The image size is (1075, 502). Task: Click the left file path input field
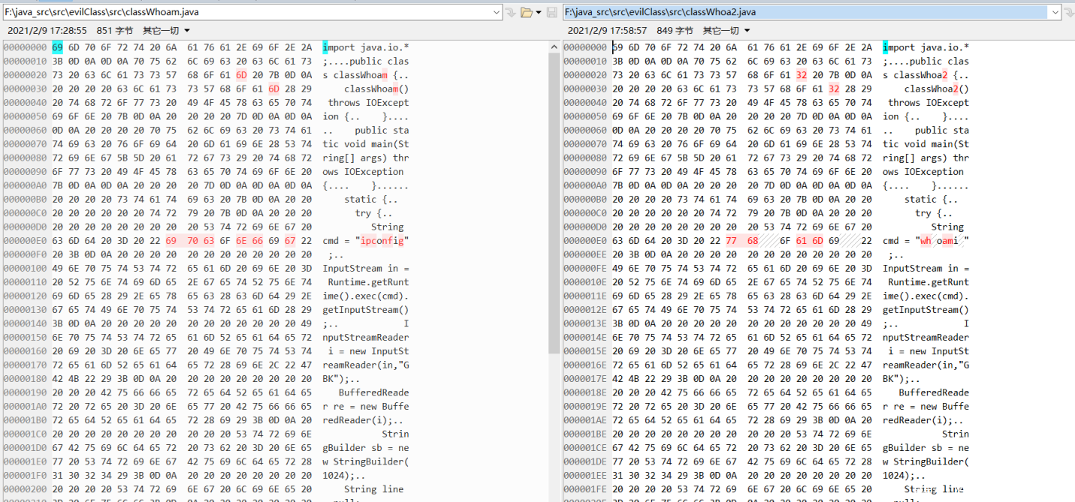246,12
